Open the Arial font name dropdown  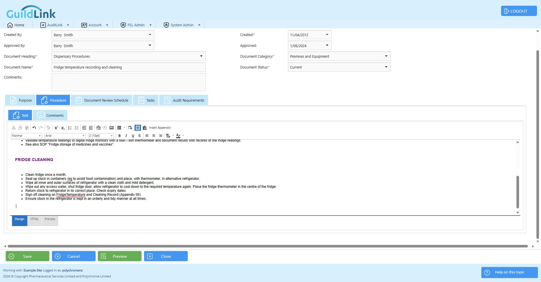[x=65, y=136]
